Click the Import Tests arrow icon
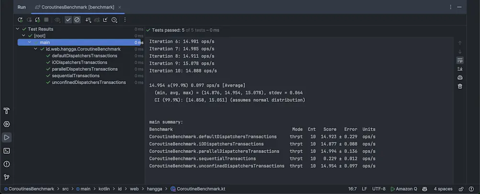Viewport: 480px width, 194px height. 105,20
